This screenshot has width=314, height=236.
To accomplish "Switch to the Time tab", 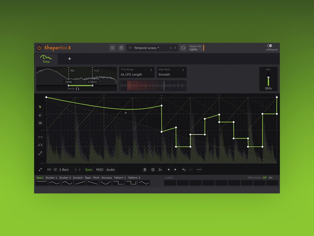I will (x=46, y=59).
